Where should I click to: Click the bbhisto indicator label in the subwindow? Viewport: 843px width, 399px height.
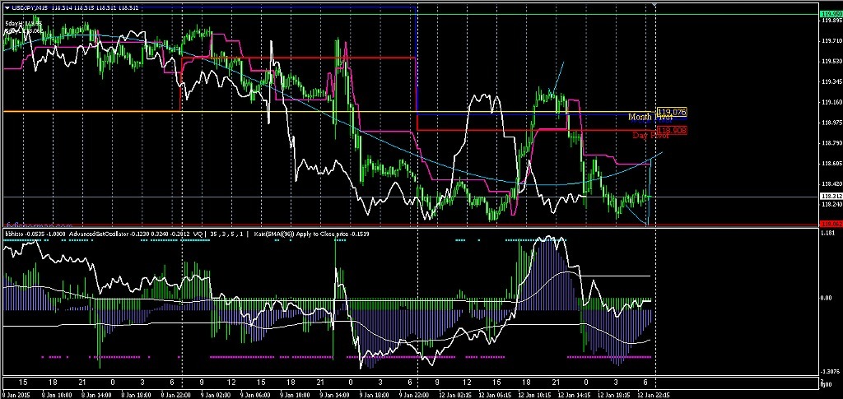[x=13, y=234]
